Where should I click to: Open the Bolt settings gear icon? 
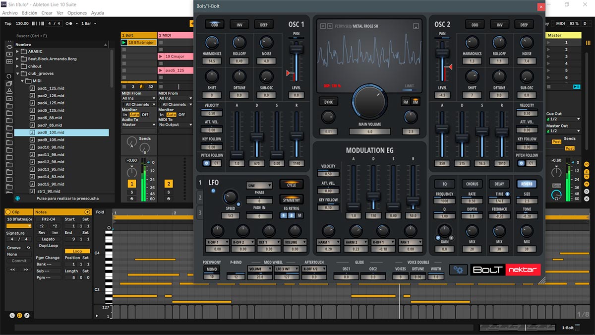(458, 269)
